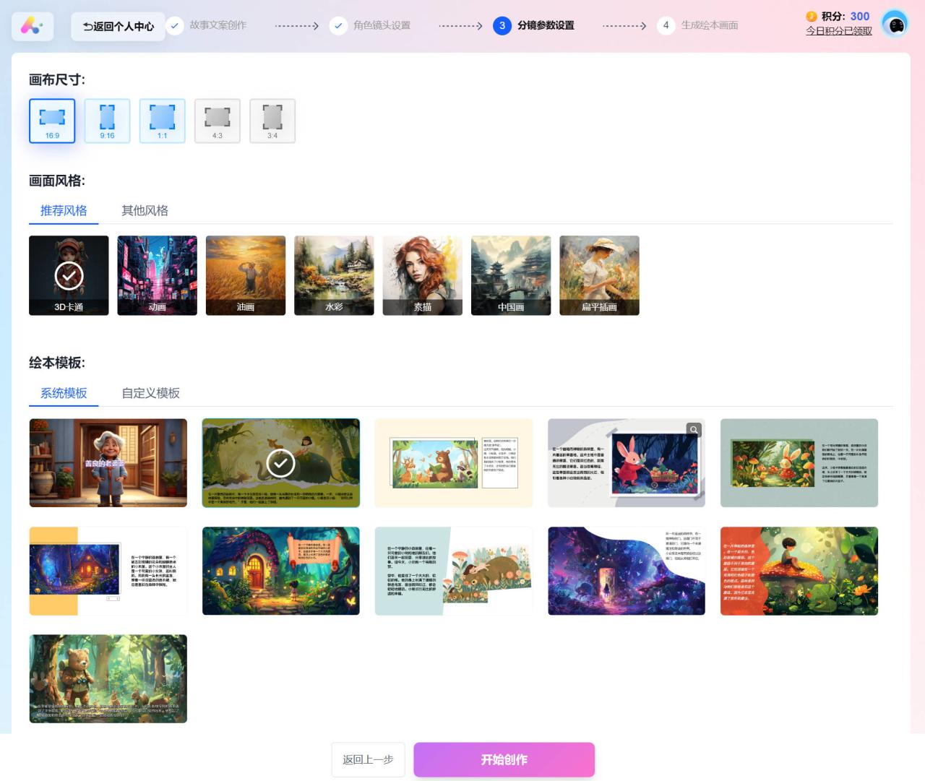
Task: Click the step 4 circle indicator
Action: point(666,25)
